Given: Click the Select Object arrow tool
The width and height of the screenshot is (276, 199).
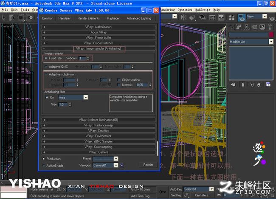Looking at the screenshot, I should [x=3, y=17].
